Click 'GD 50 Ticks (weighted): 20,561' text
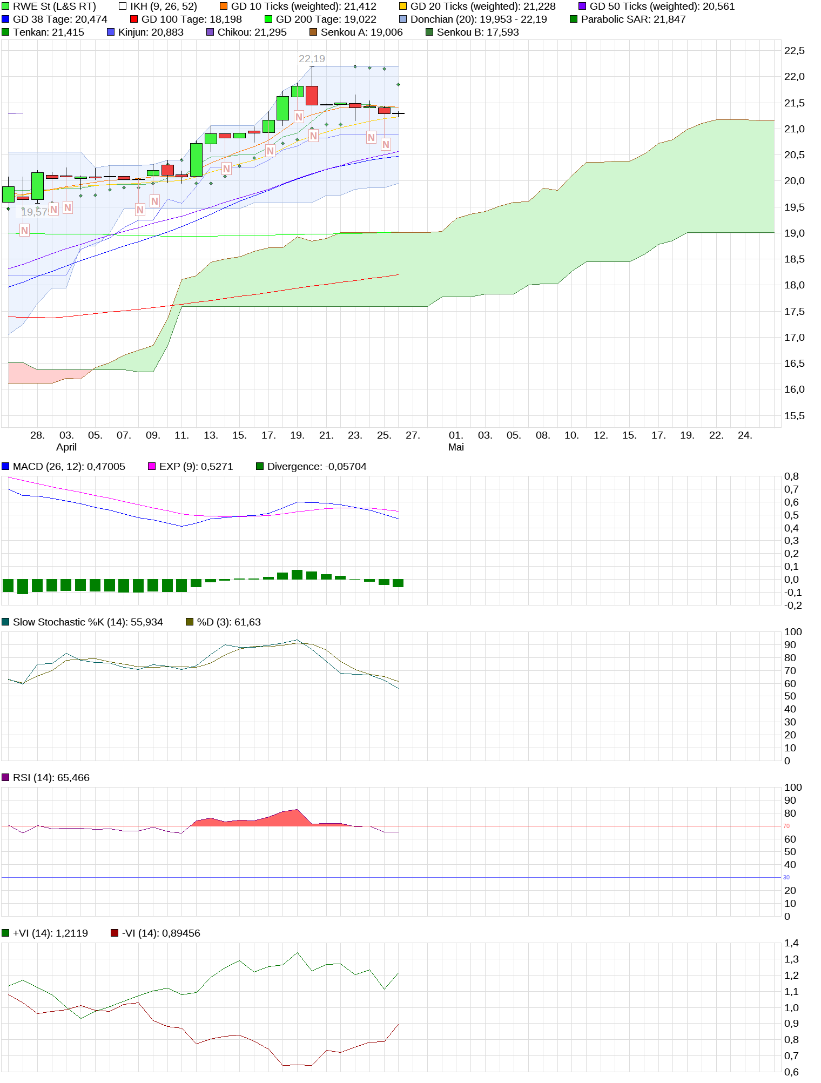This screenshot has height=1083, width=821. tap(662, 6)
